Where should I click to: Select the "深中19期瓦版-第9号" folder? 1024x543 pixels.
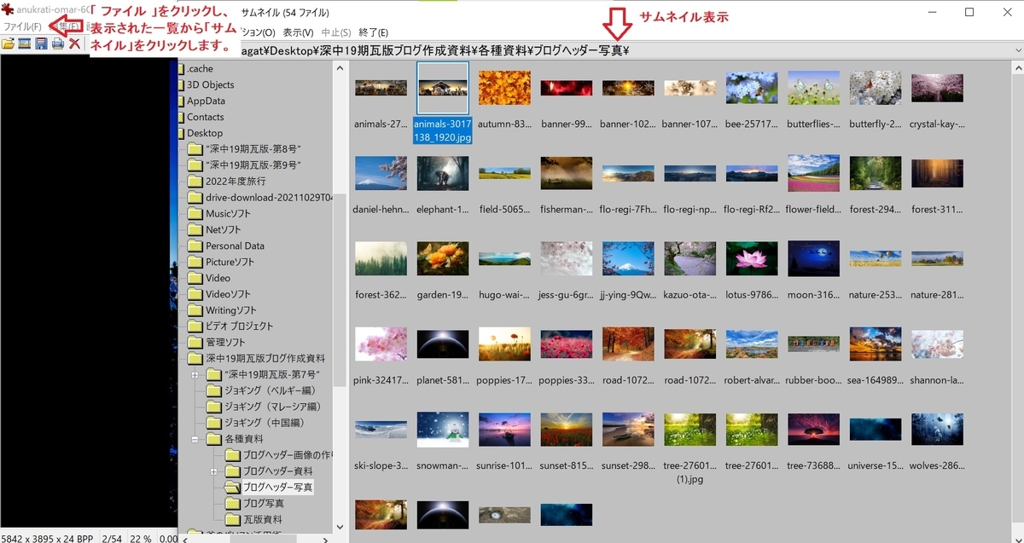pos(254,165)
